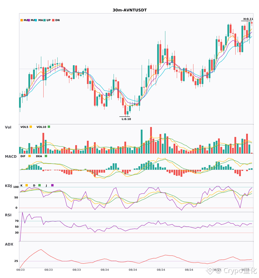Select the Vol panel label
The width and height of the screenshot is (259, 278).
click(8, 127)
